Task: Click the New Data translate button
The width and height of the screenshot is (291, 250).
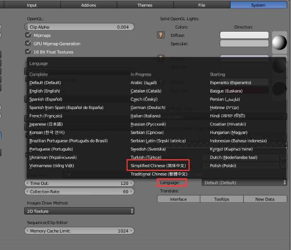Action: [265, 199]
